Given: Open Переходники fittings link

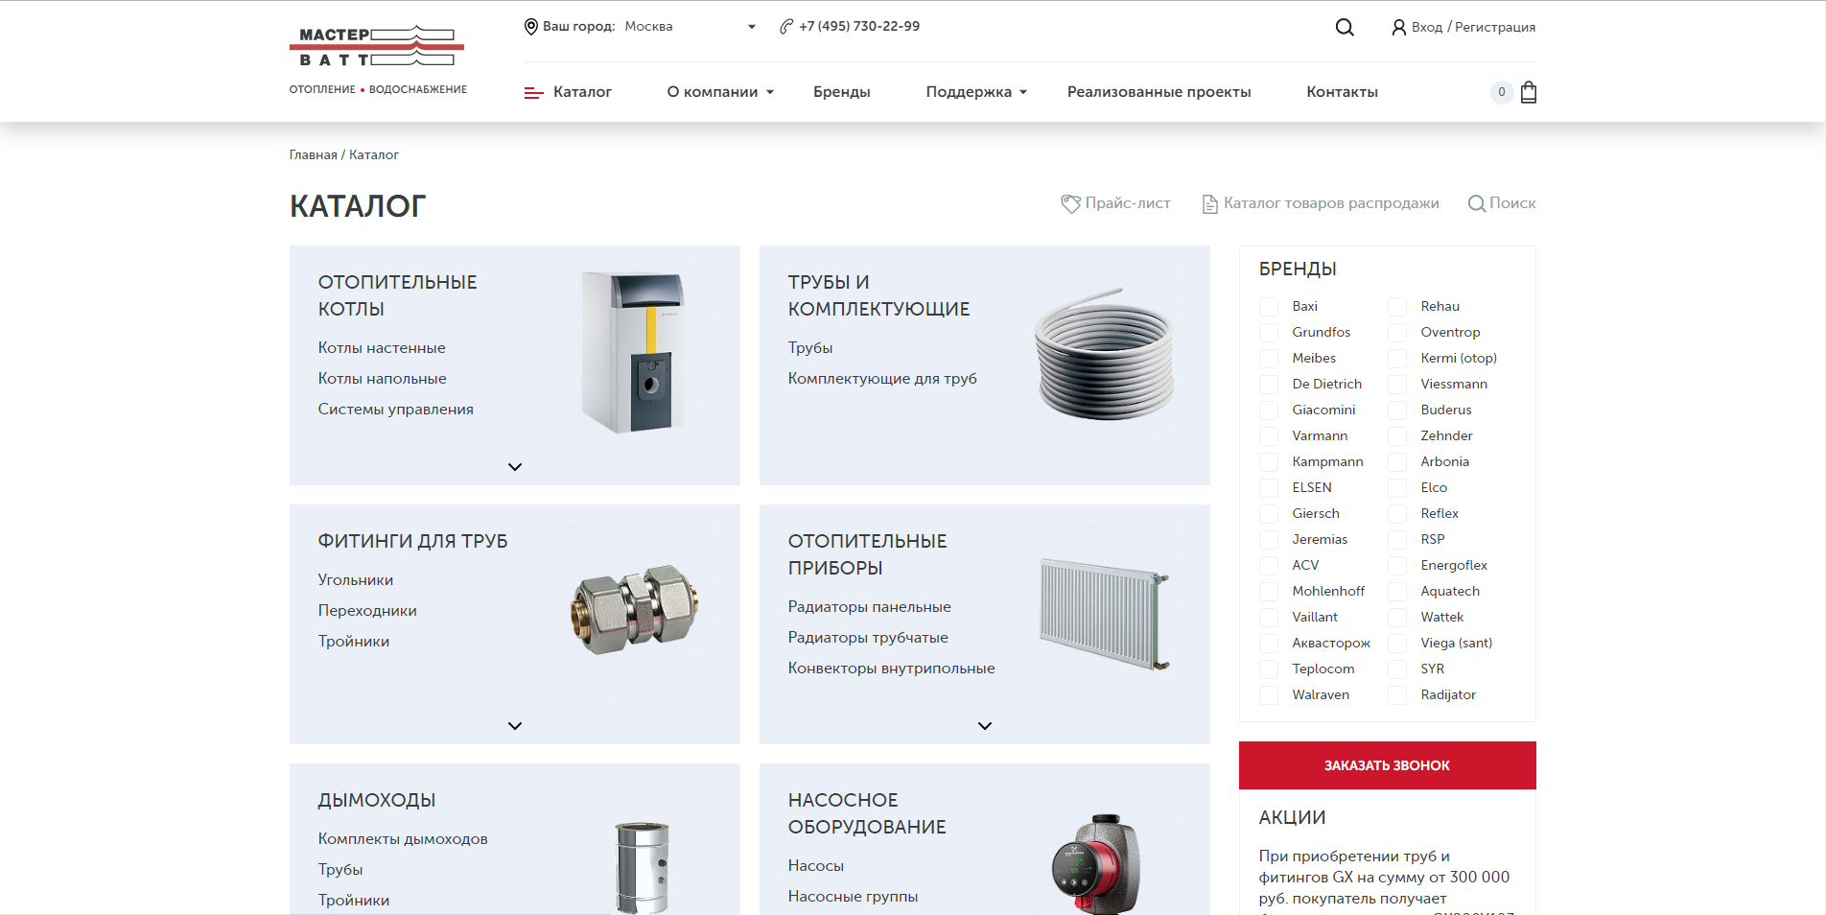Looking at the screenshot, I should pyautogui.click(x=367, y=611).
